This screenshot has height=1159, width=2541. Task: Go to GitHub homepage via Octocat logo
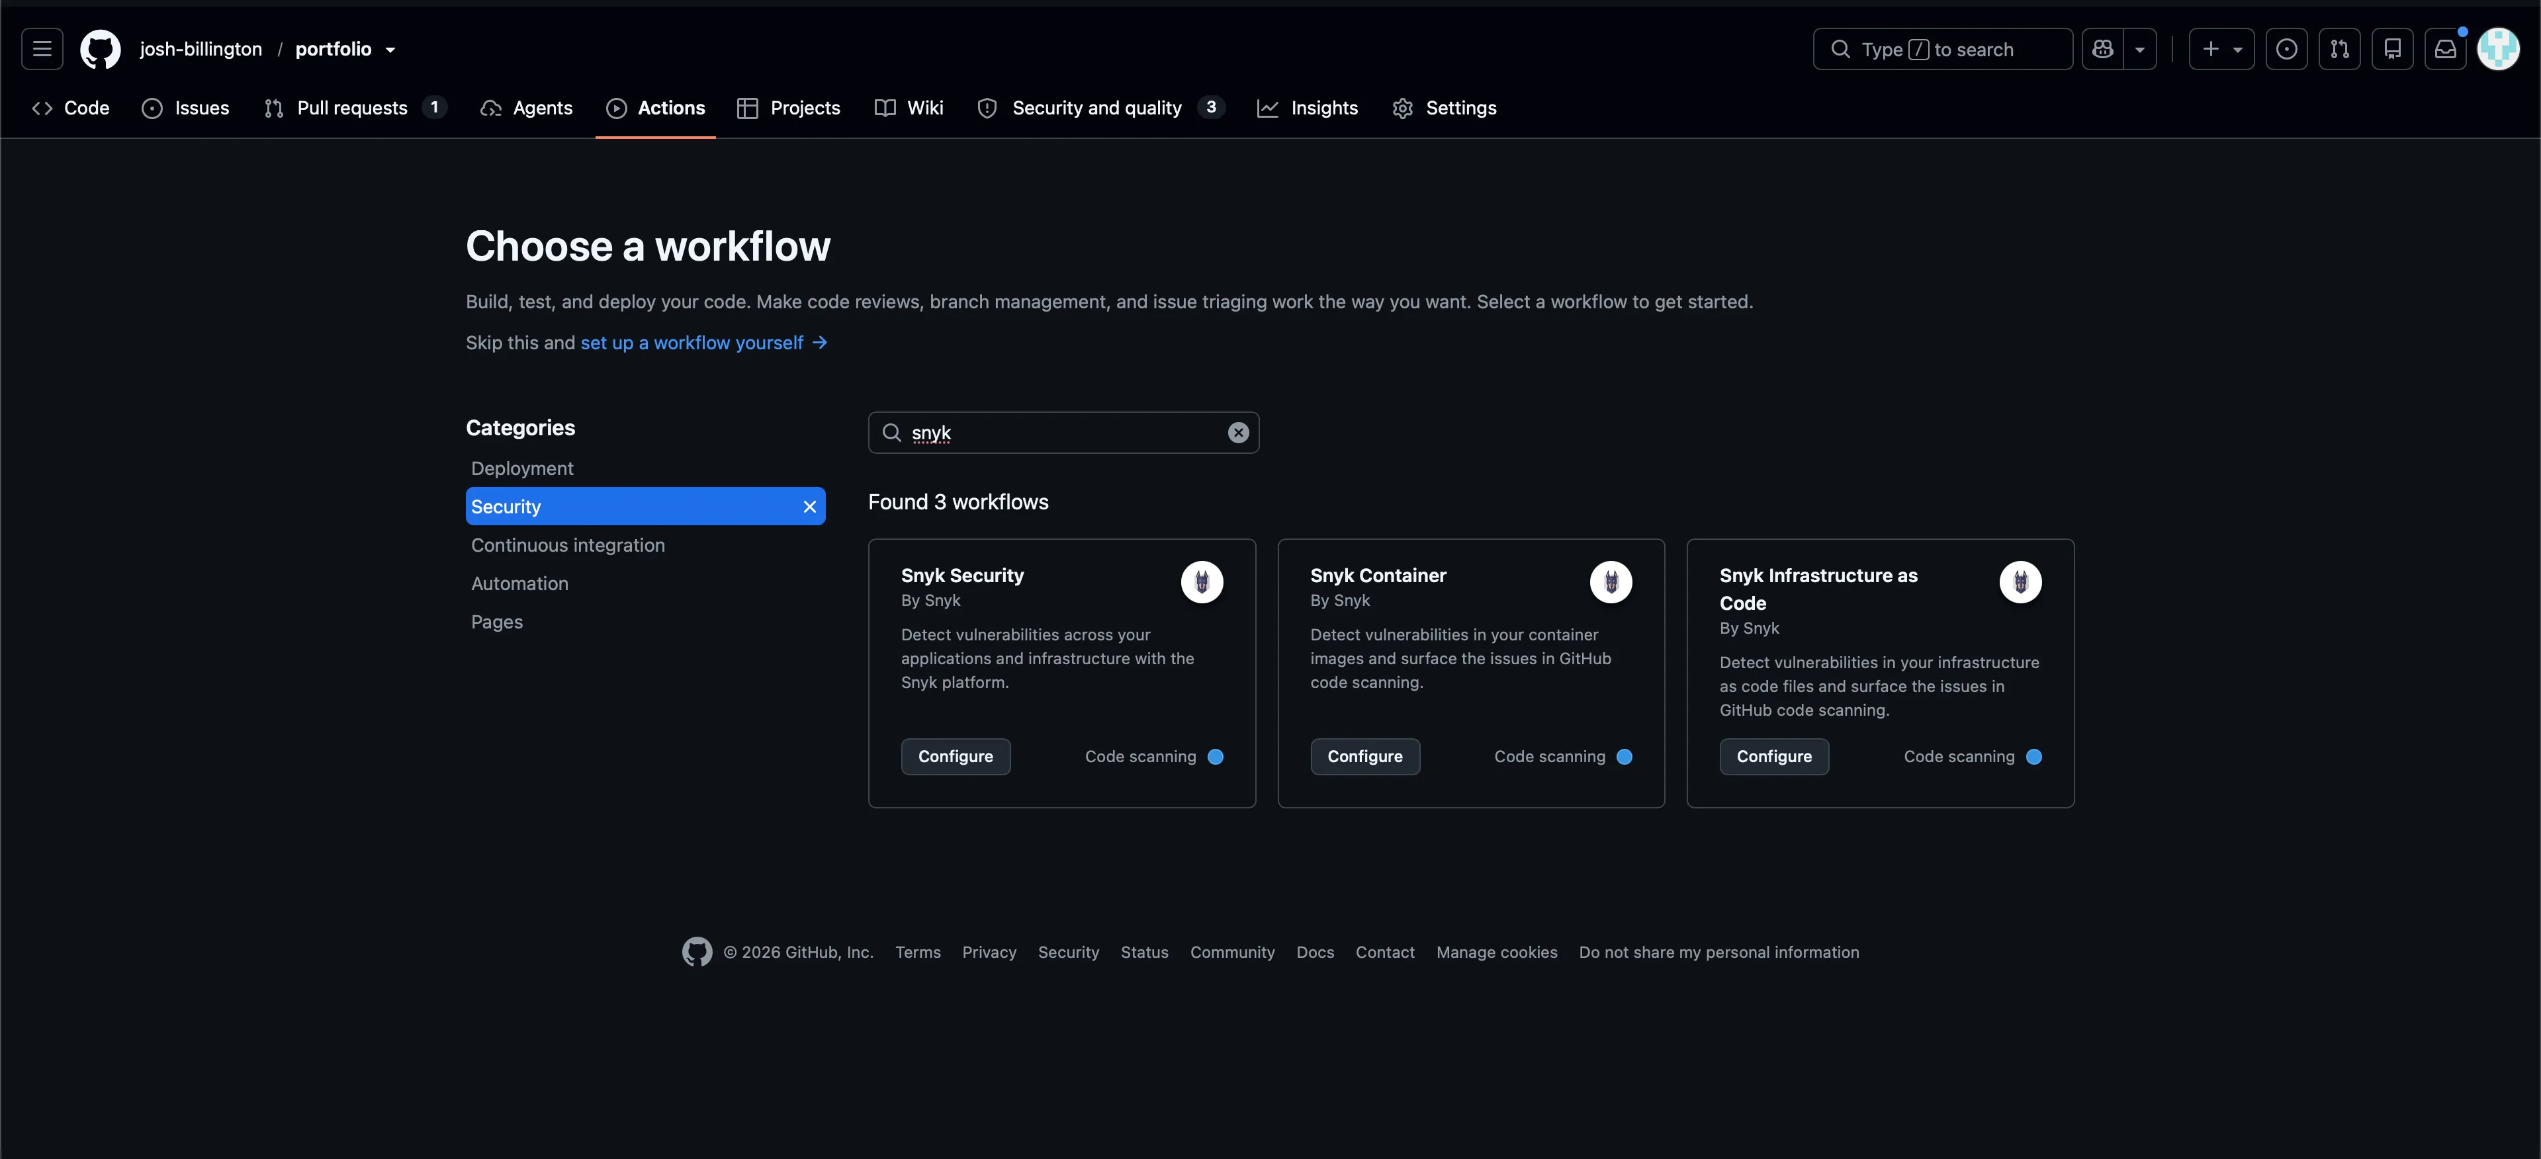pyautogui.click(x=100, y=48)
